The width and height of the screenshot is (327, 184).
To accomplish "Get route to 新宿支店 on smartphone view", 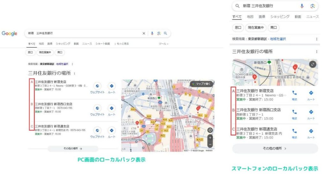I will point(311,95).
